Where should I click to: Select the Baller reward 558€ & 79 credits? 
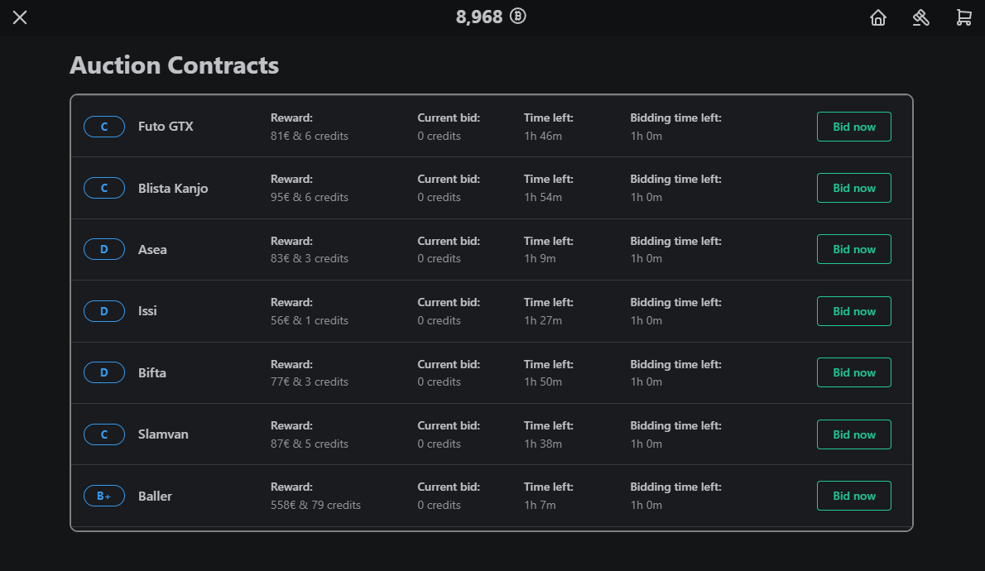pos(315,505)
